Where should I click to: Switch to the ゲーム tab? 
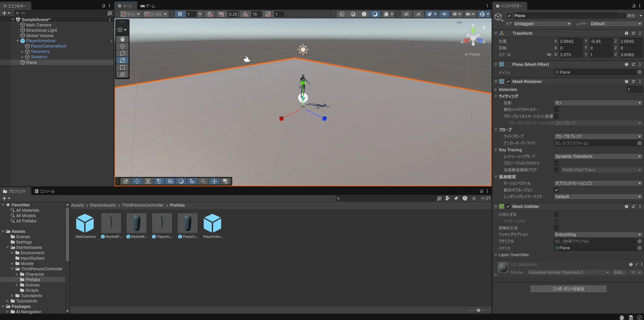(x=148, y=6)
